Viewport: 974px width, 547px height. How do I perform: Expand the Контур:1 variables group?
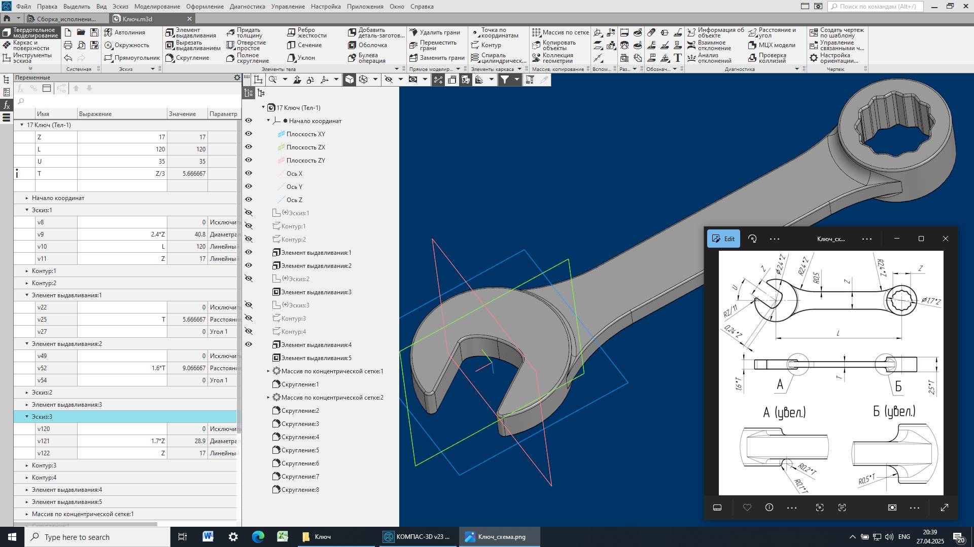click(x=27, y=271)
